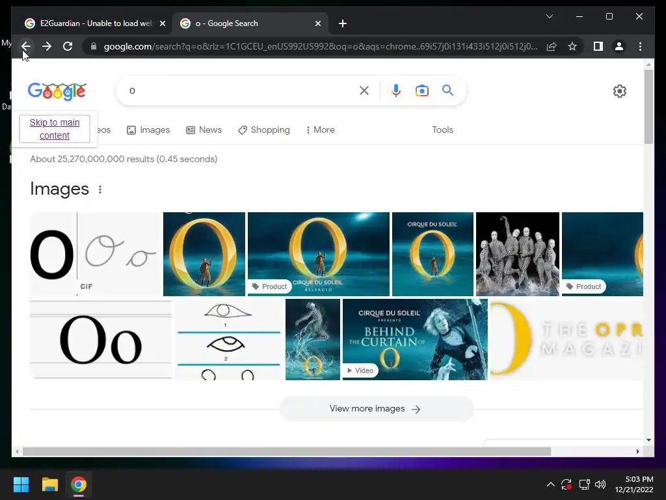Click the About 25,270,000,000 results text
Screen dimensions: 666x500
[x=124, y=159]
